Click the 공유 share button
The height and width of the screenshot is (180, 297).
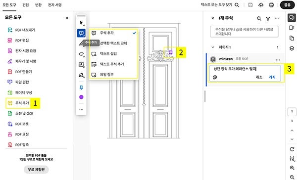click(x=287, y=5)
